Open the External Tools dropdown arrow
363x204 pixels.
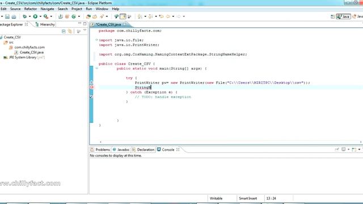pos(51,16)
